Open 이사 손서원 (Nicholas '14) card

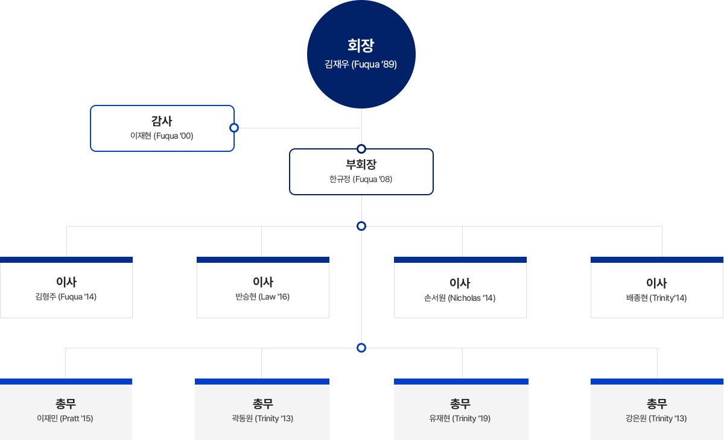[460, 289]
